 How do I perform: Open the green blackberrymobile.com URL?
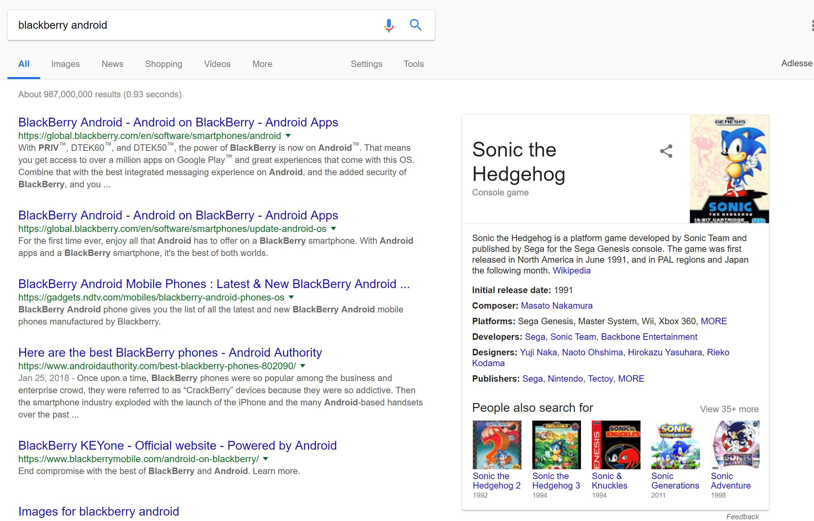[138, 459]
